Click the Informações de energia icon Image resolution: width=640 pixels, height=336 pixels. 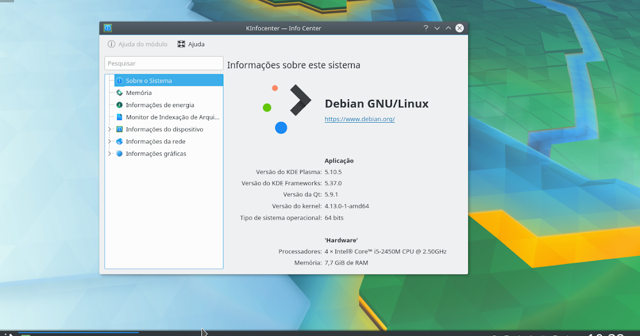click(x=119, y=105)
